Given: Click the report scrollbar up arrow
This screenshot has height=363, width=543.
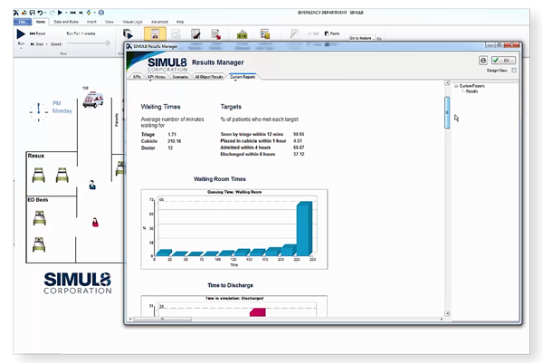Looking at the screenshot, I should coord(447,82).
